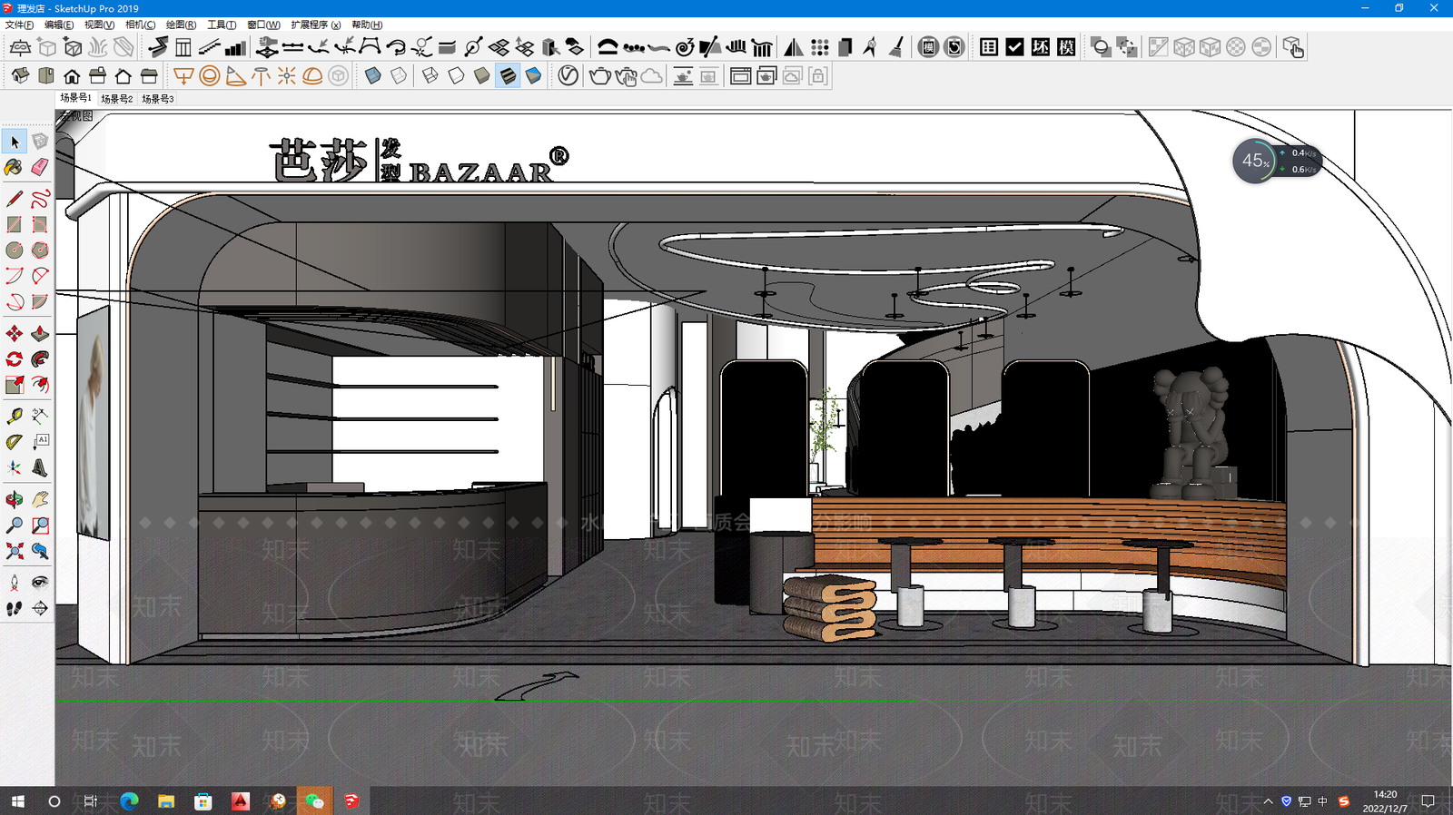The height and width of the screenshot is (815, 1453).
Task: Open the 视图(V) menu
Action: click(99, 25)
